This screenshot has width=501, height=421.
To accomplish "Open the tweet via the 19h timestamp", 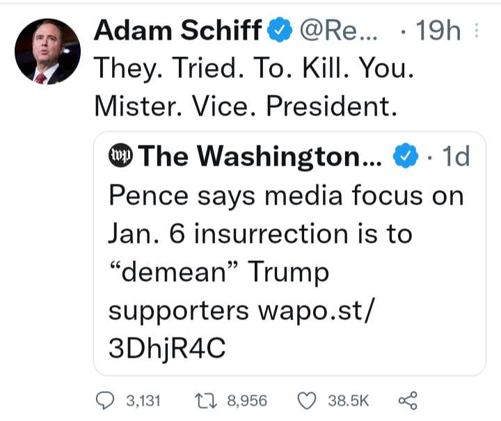I will (x=438, y=31).
